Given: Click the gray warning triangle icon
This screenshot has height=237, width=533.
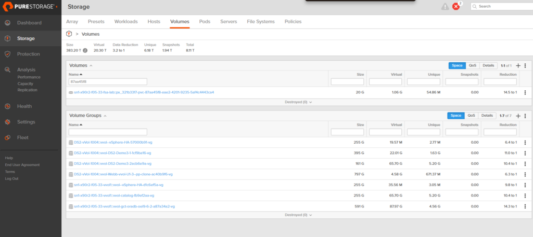Looking at the screenshot, I should tap(445, 7).
